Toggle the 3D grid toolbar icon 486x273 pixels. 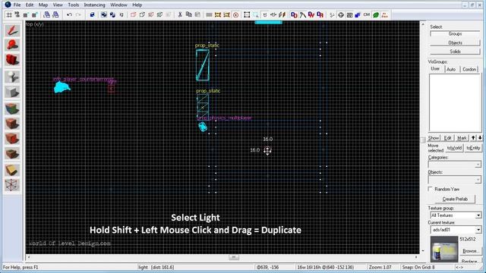[17, 14]
